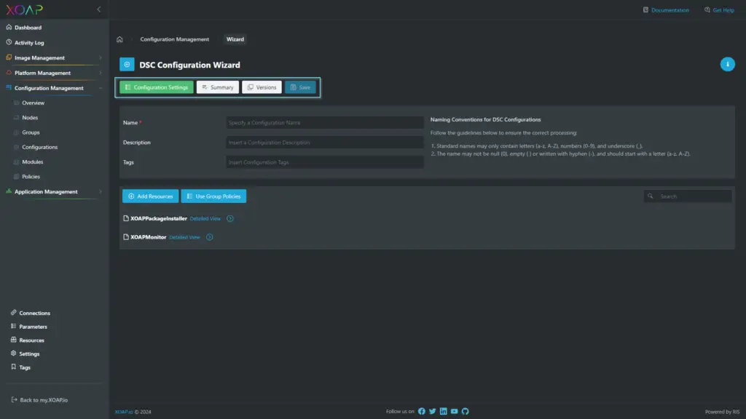Click the Connections link icon

point(13,313)
